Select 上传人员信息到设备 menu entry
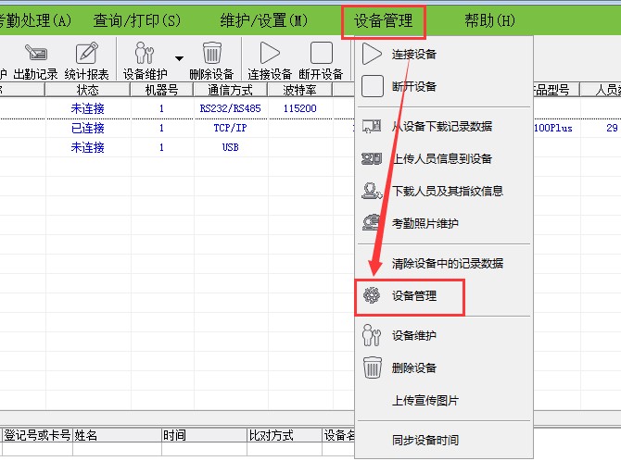Viewport: 621px width, 461px height. click(444, 158)
